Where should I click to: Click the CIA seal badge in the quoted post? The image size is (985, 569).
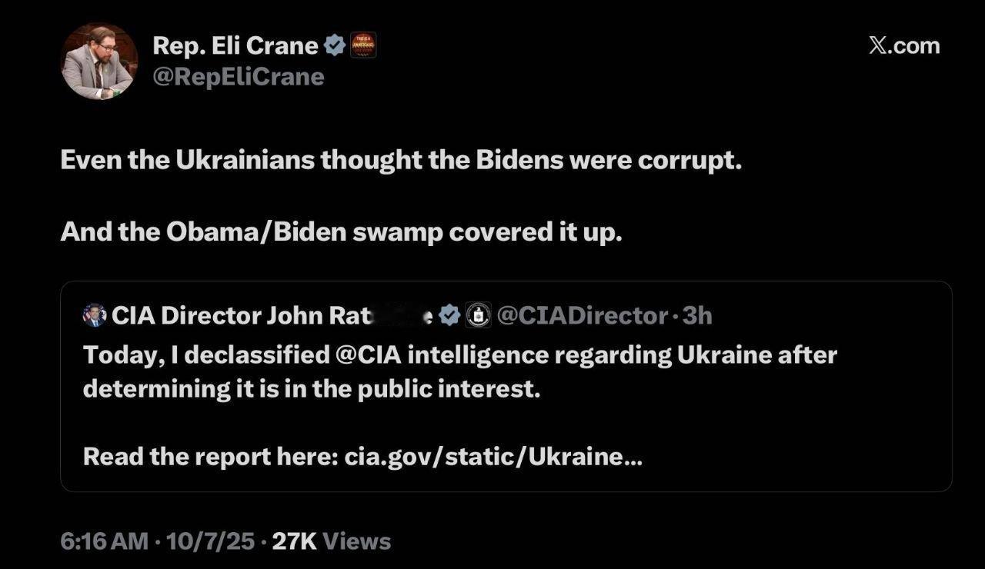(x=478, y=314)
